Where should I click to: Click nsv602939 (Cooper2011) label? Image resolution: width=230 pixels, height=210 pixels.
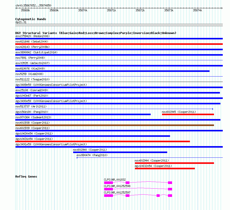[33, 128]
